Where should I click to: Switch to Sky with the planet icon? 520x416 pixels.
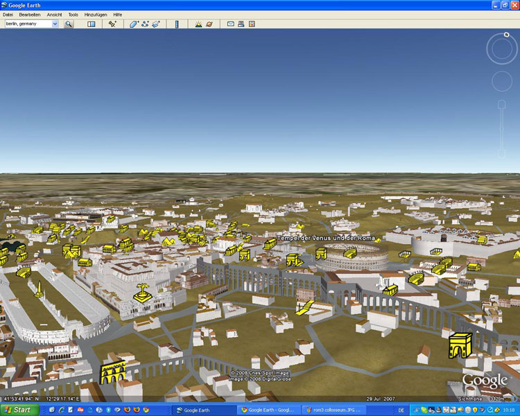[x=209, y=24]
